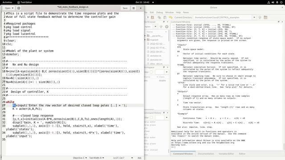
Task: Open the Objective-C language selector in status bar
Action: 80,158
